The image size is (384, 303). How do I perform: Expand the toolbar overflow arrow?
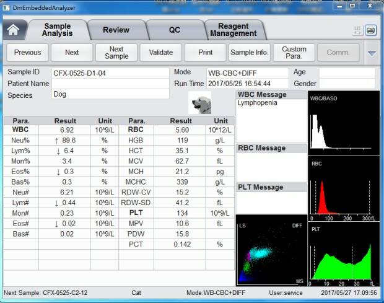click(x=372, y=53)
